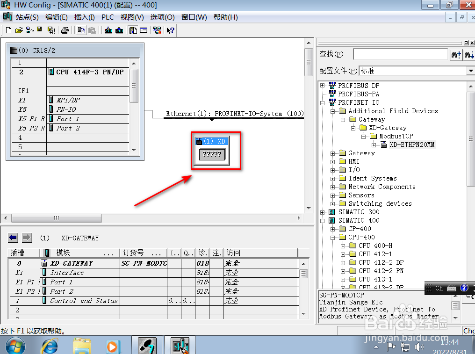Download to module toolbar icon
This screenshot has width=475, height=354.
pyautogui.click(x=108, y=30)
